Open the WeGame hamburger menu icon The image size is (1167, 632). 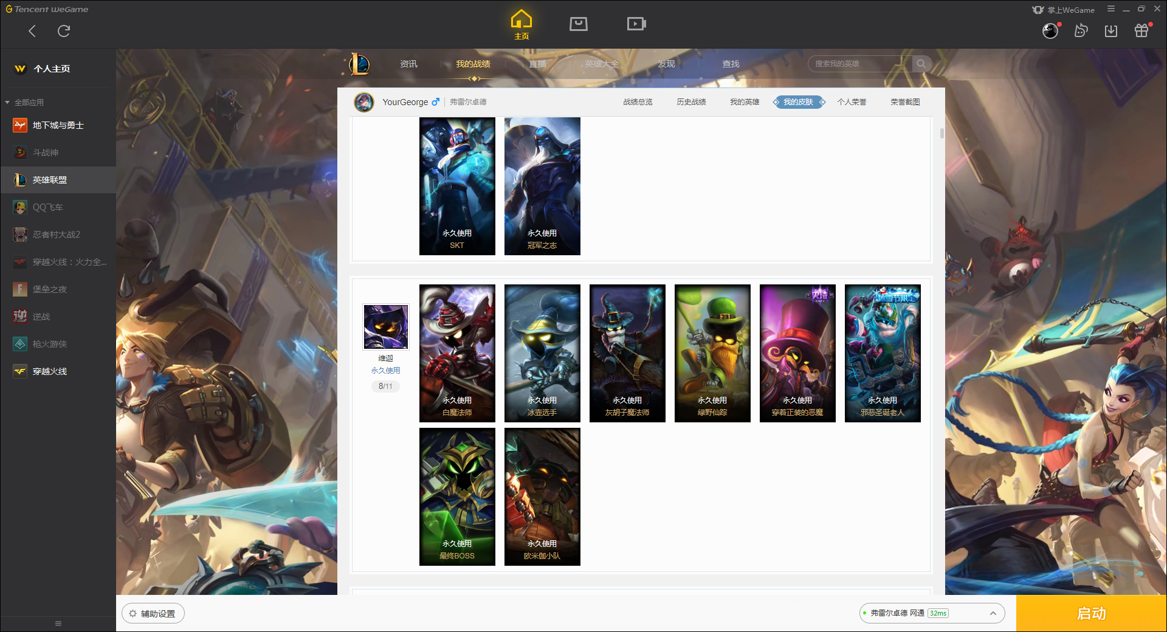click(1111, 9)
